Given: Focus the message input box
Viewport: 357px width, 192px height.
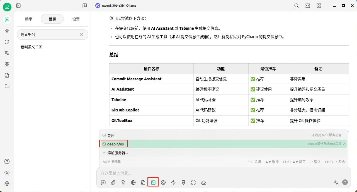Looking at the screenshot, I should tap(224, 173).
